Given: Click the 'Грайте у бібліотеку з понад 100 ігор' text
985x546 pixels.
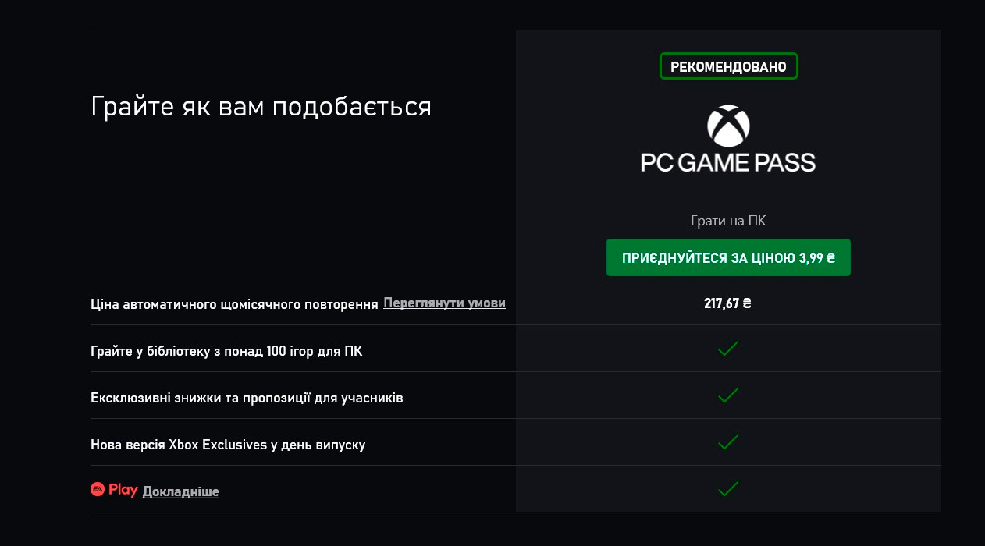Looking at the screenshot, I should pos(226,351).
